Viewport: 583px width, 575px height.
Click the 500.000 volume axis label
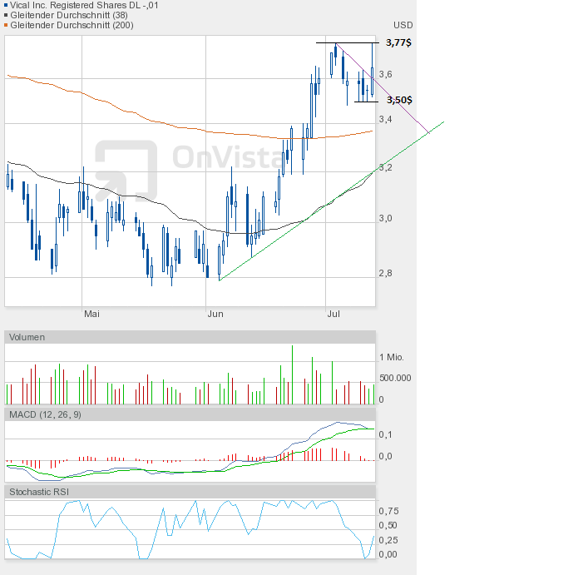click(395, 379)
